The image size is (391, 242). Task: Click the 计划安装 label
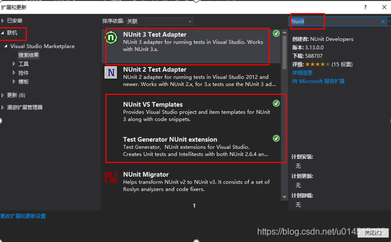(302, 157)
